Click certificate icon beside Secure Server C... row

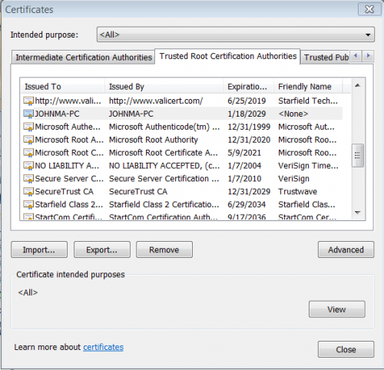(28, 179)
